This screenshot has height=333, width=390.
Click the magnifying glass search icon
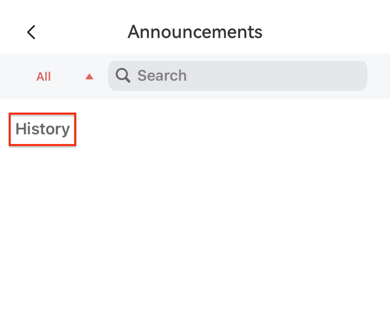pos(123,76)
